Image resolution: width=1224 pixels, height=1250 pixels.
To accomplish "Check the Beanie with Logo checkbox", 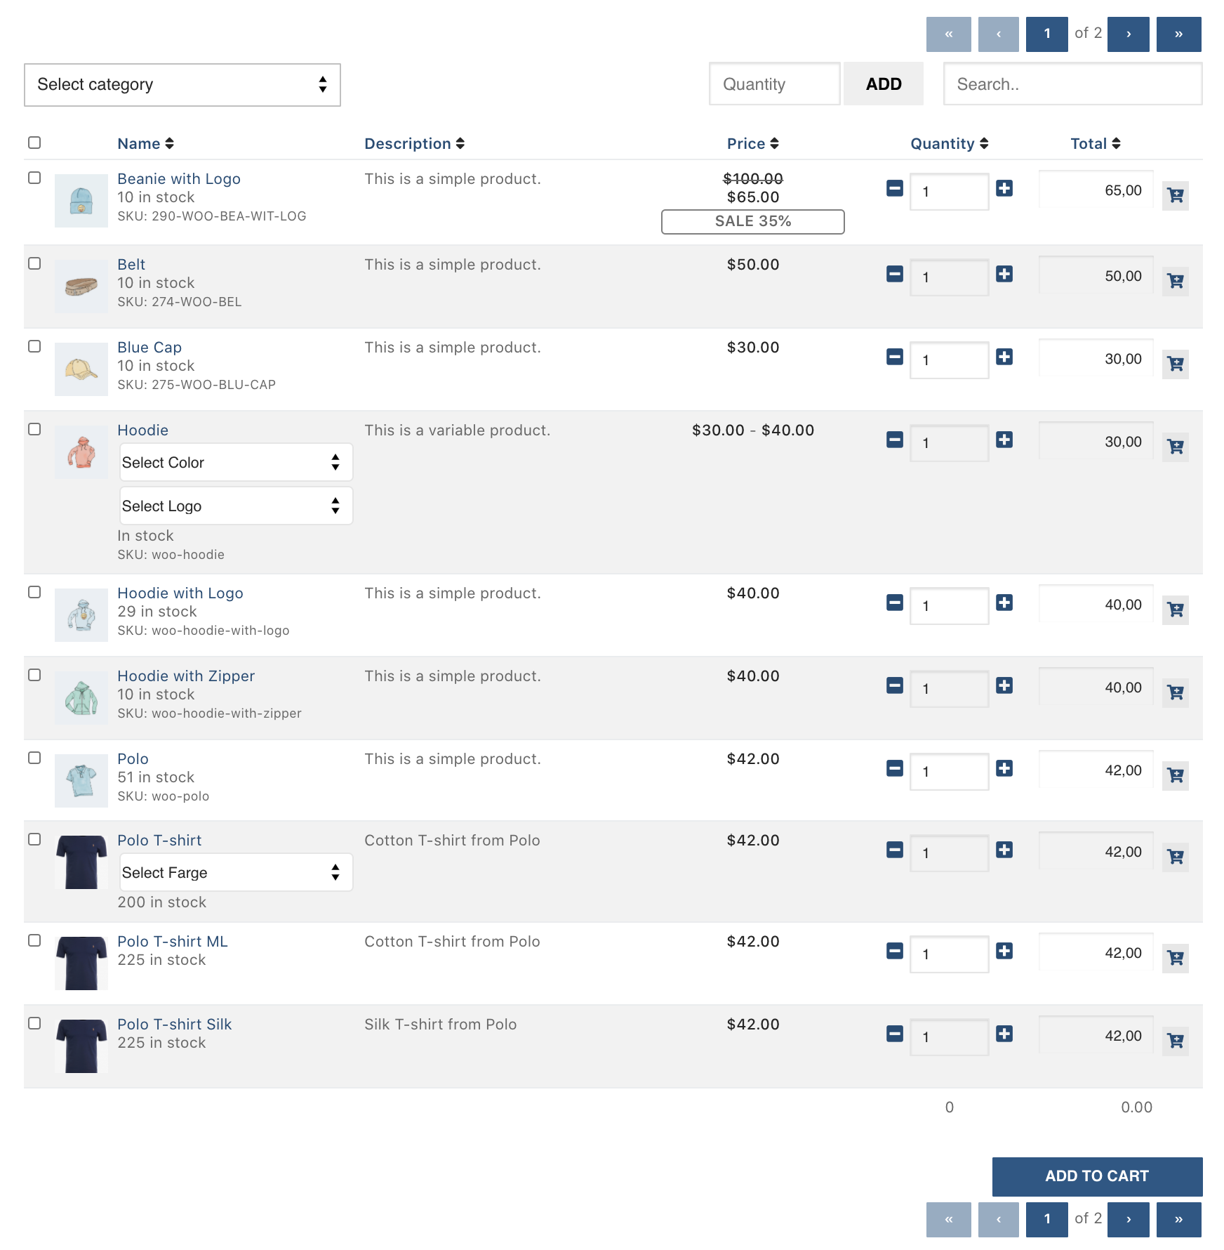I will pos(34,178).
